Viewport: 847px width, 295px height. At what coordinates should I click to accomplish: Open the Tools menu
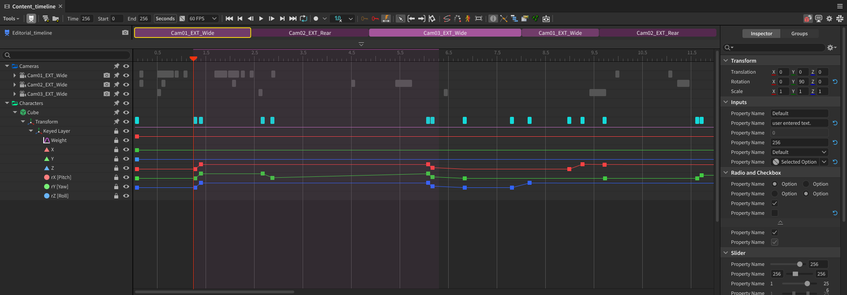pyautogui.click(x=11, y=19)
